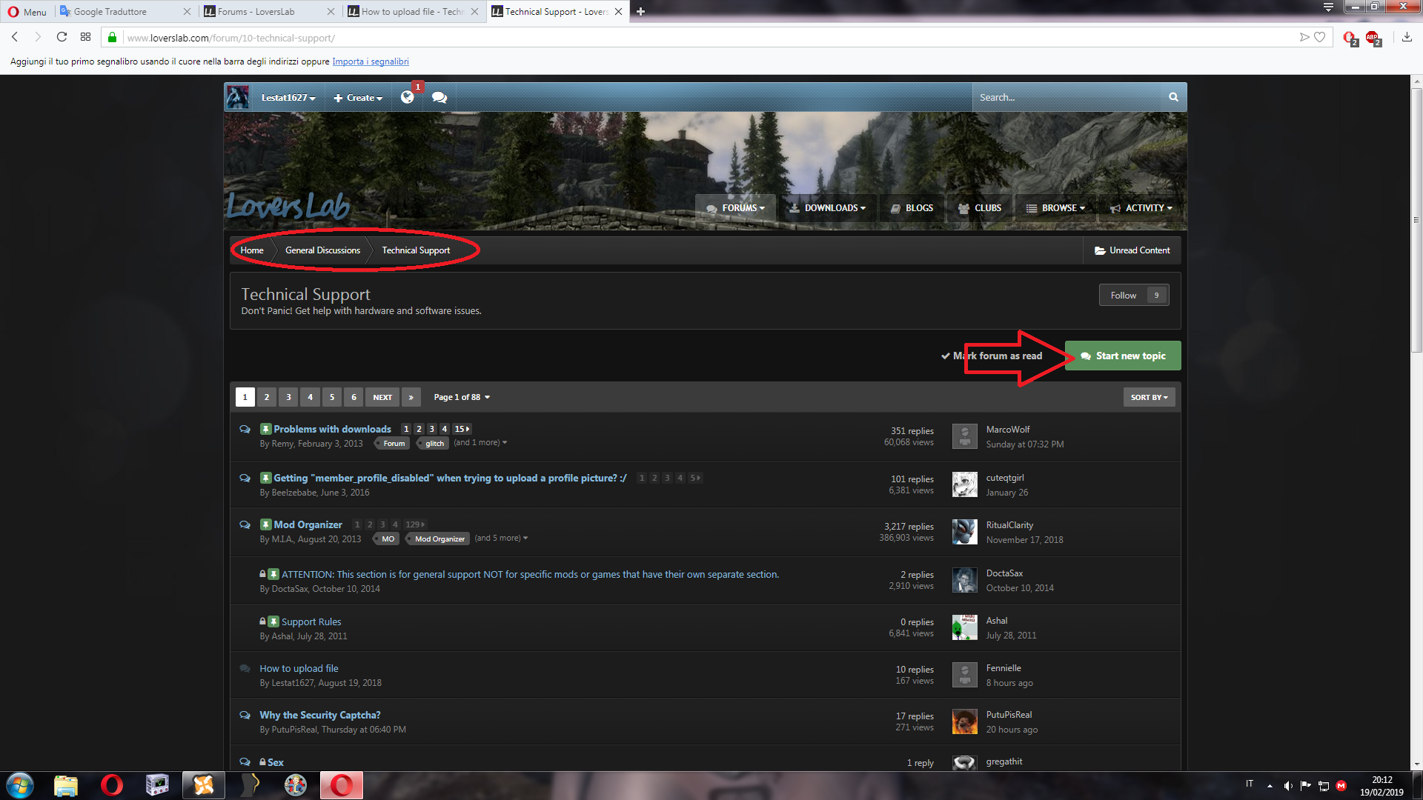Expand '(and 5 more)' tags on Mod Organizer

(x=501, y=538)
